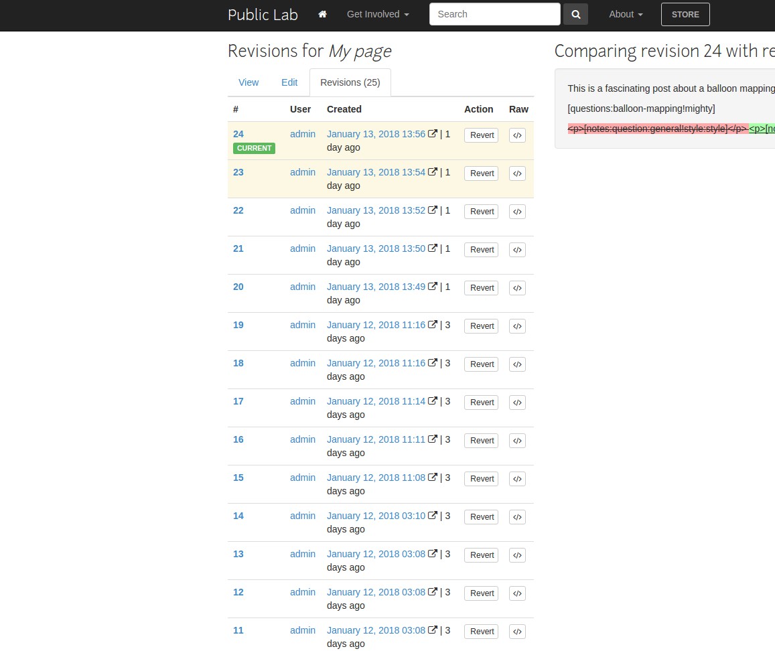Revert to revision 17
Screen dimensions: 775x651
pyautogui.click(x=482, y=403)
